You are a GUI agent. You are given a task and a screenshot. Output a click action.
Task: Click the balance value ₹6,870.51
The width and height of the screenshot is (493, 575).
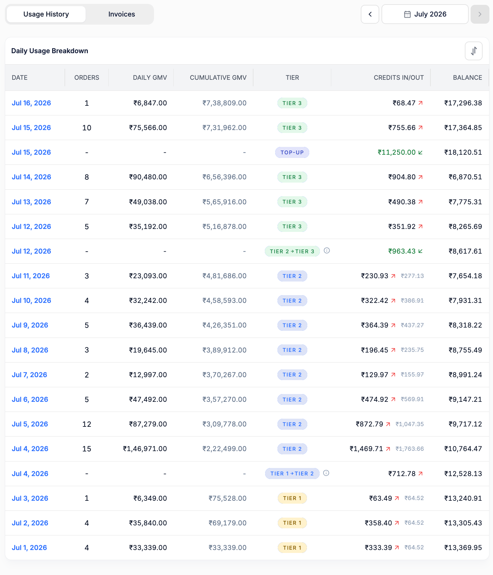pyautogui.click(x=465, y=177)
